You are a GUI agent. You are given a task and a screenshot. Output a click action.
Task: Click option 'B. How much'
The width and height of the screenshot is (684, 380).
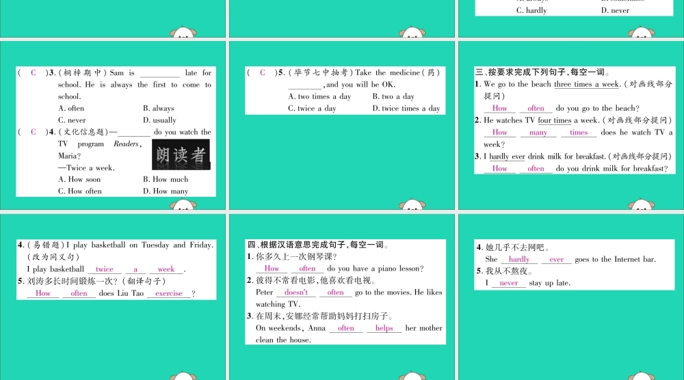pyautogui.click(x=166, y=179)
